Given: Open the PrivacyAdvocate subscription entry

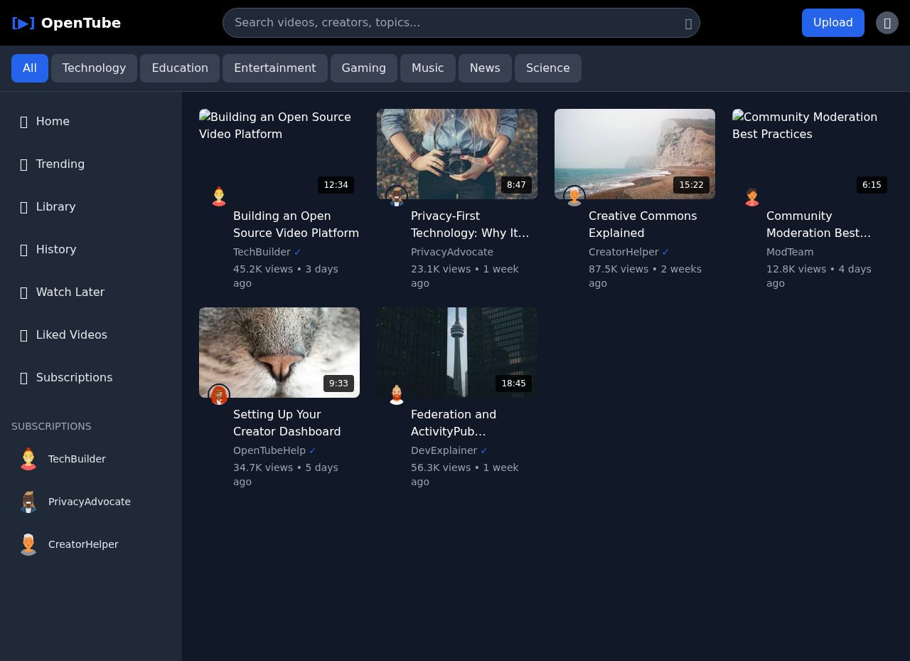Looking at the screenshot, I should pyautogui.click(x=89, y=502).
